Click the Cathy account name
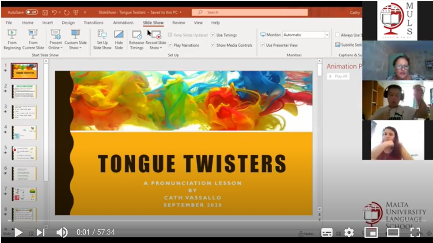Image resolution: width=433 pixels, height=243 pixels. [355, 13]
